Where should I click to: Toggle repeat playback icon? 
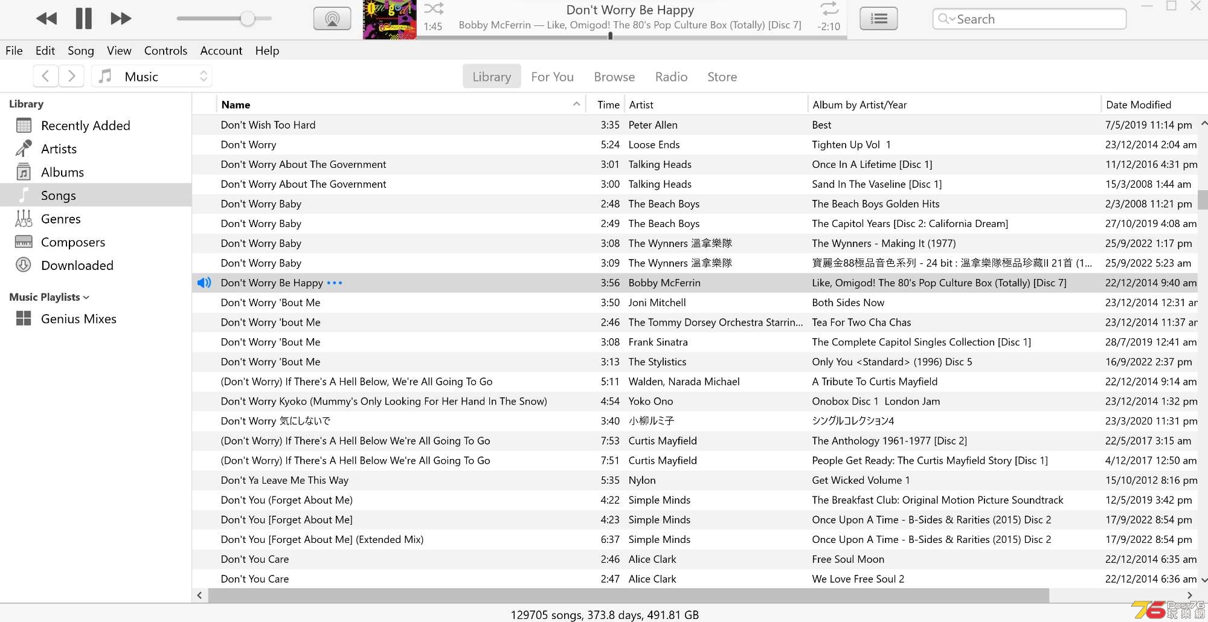[829, 8]
